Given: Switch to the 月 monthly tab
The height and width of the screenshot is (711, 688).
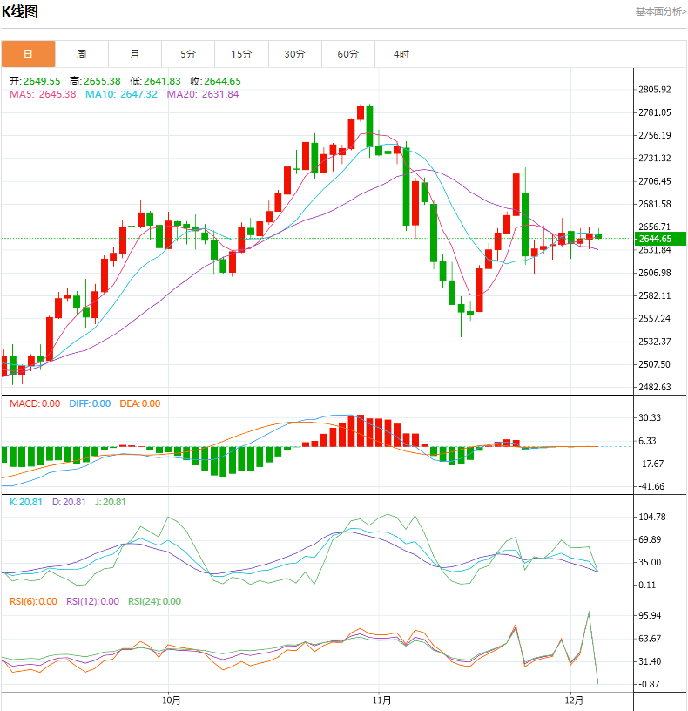Looking at the screenshot, I should click(134, 54).
